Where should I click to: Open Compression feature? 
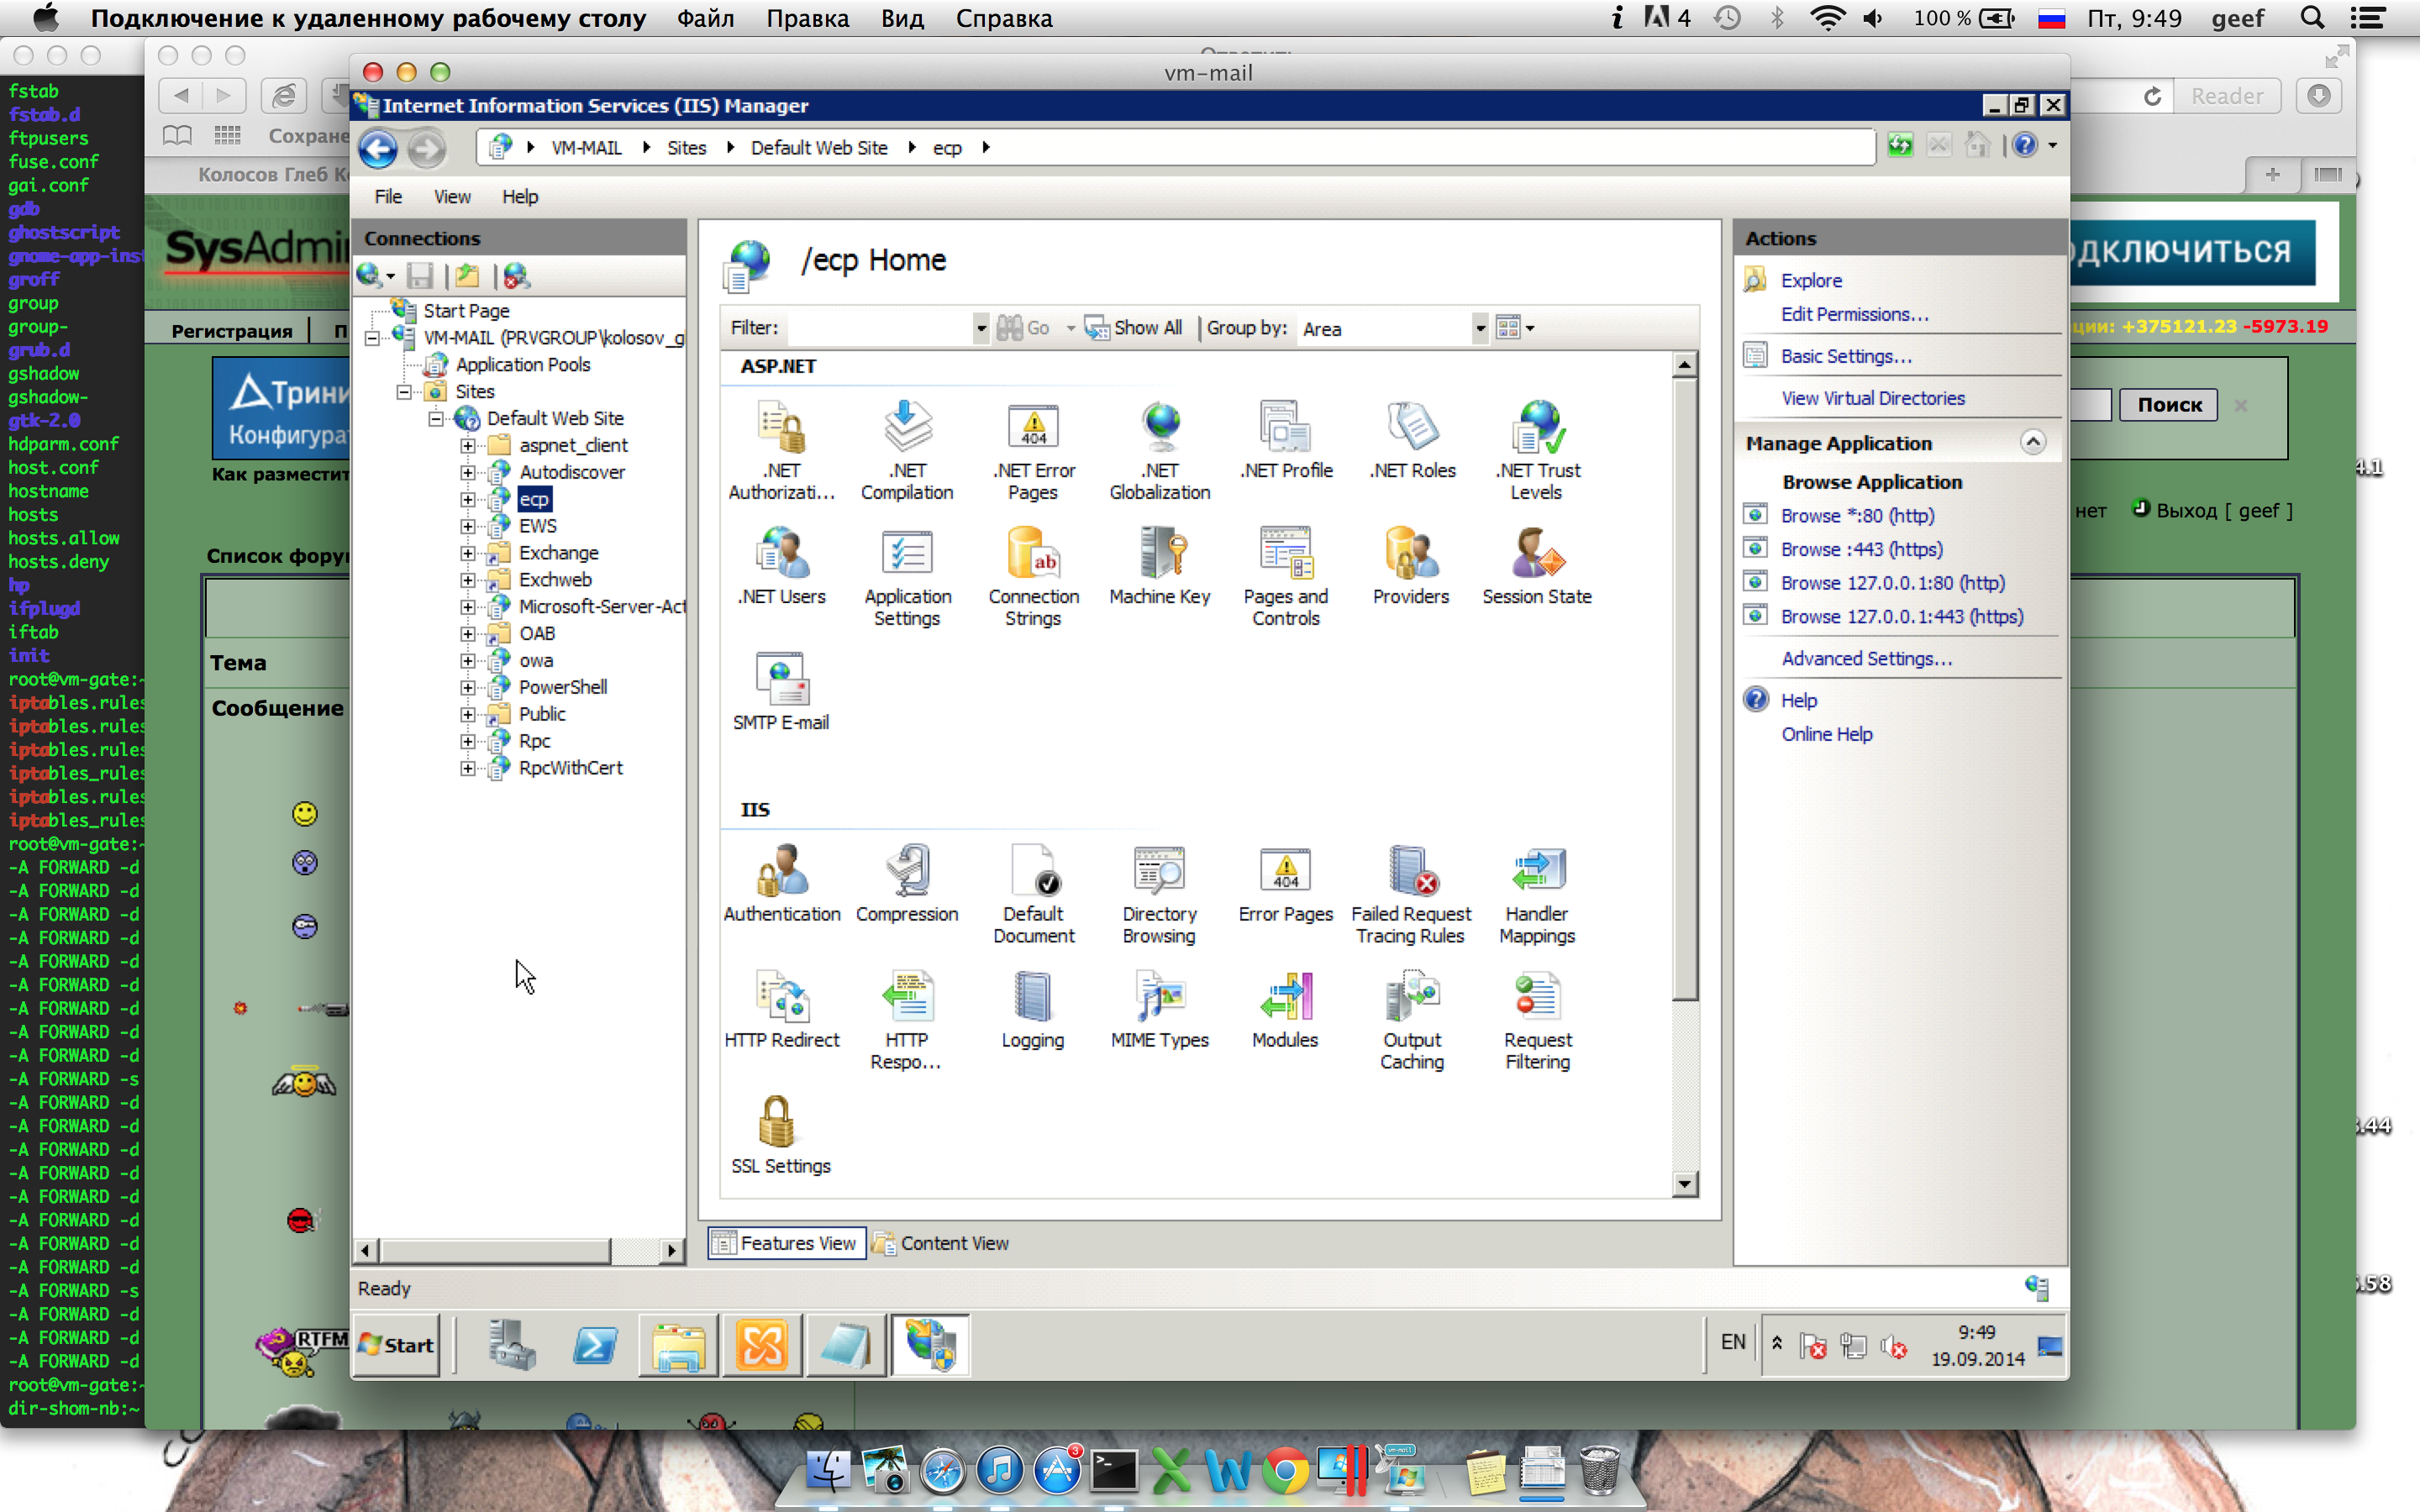[x=907, y=883]
